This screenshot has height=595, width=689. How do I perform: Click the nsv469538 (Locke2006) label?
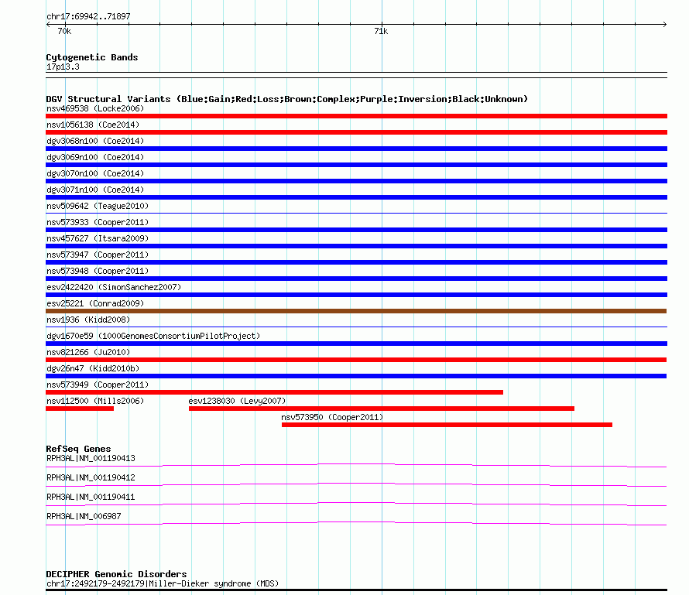[95, 108]
